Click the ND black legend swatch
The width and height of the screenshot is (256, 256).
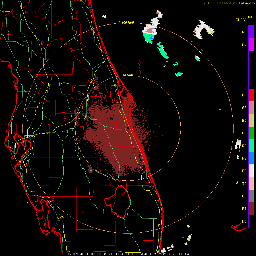coord(251,221)
